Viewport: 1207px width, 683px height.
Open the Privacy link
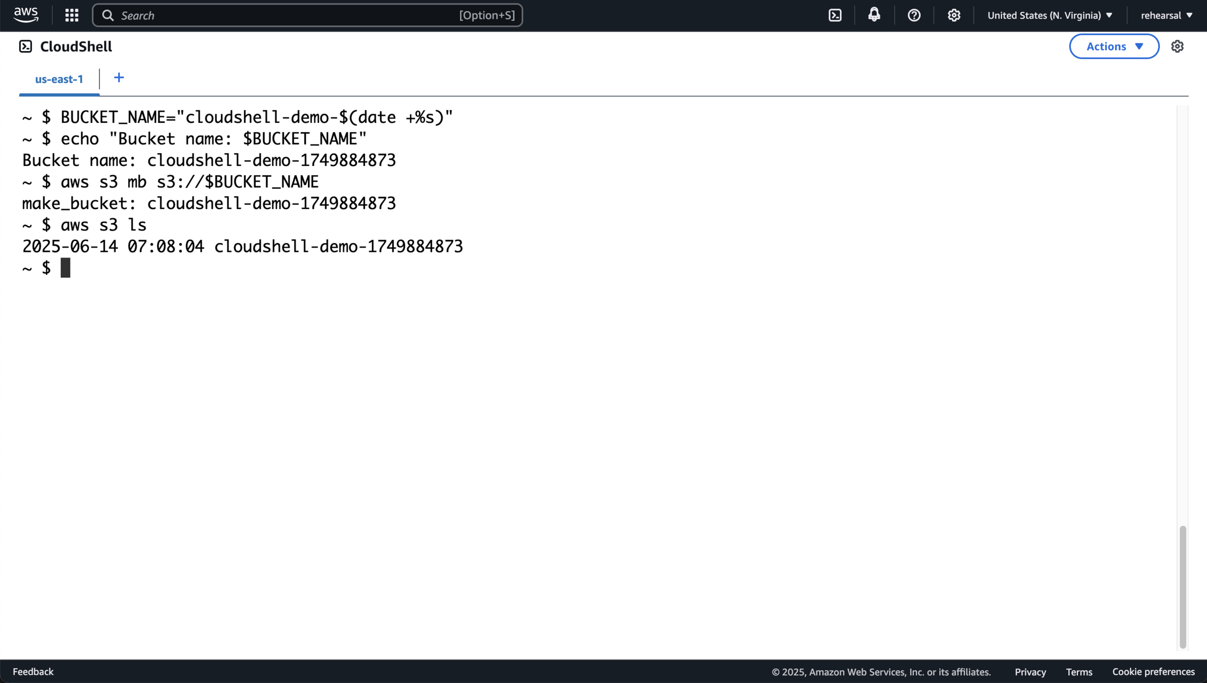pyautogui.click(x=1030, y=672)
